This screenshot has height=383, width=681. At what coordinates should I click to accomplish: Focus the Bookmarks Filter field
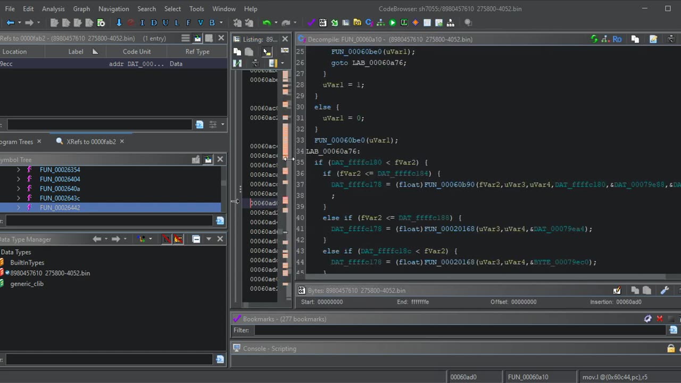pos(460,330)
